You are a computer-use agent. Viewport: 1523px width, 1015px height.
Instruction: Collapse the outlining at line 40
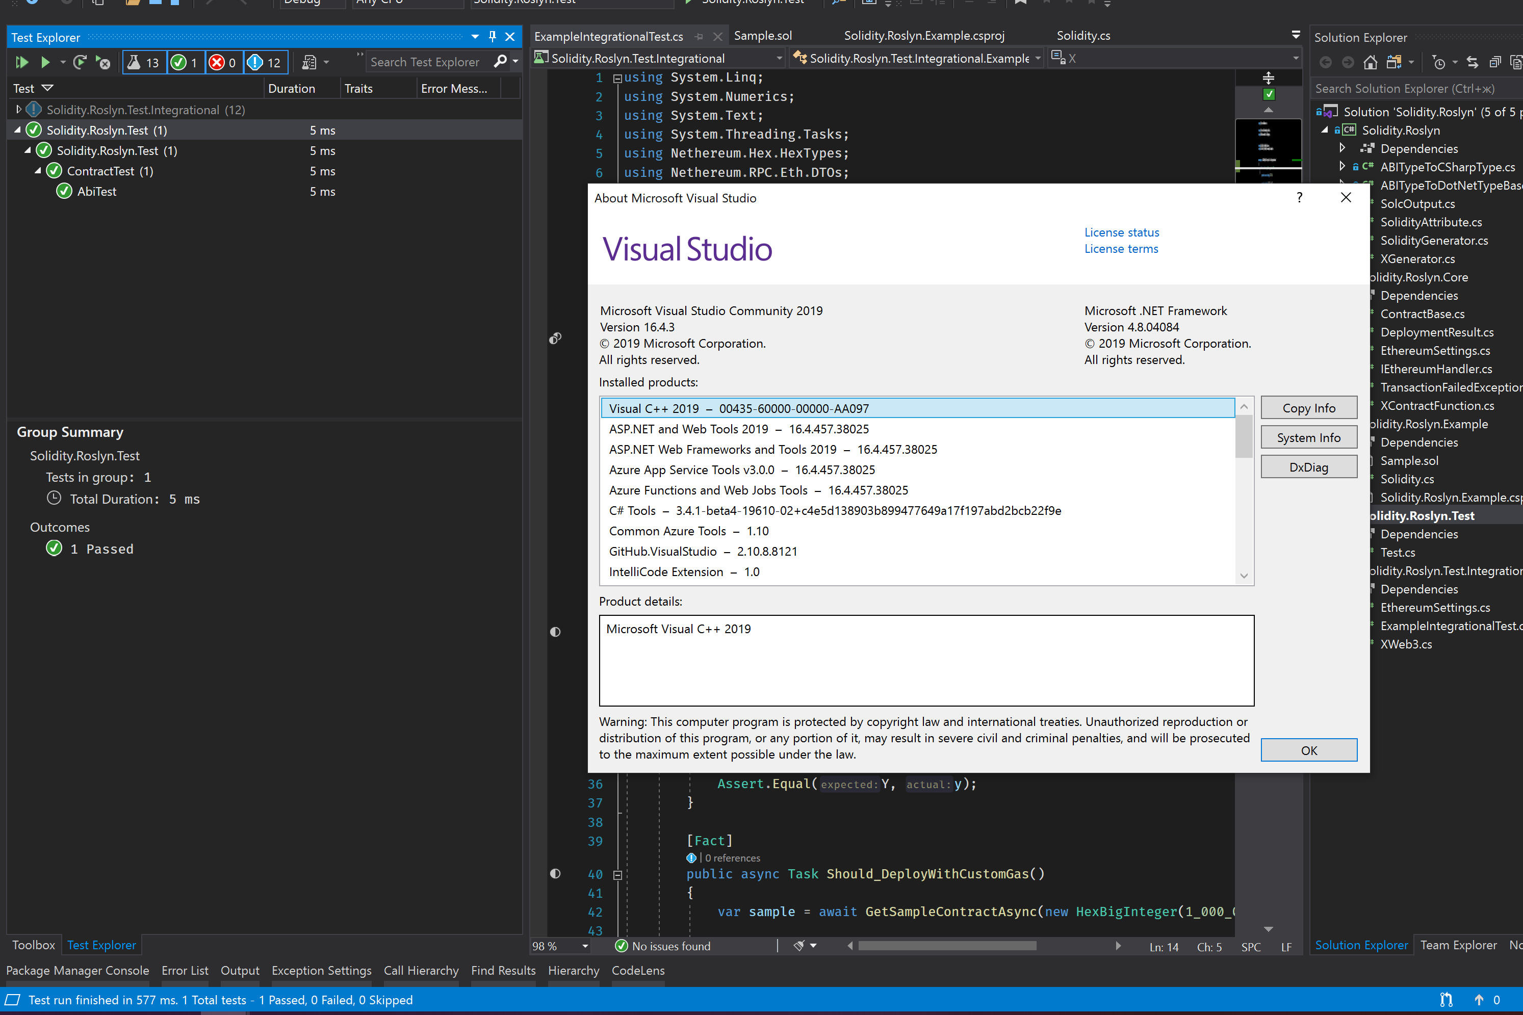click(617, 874)
